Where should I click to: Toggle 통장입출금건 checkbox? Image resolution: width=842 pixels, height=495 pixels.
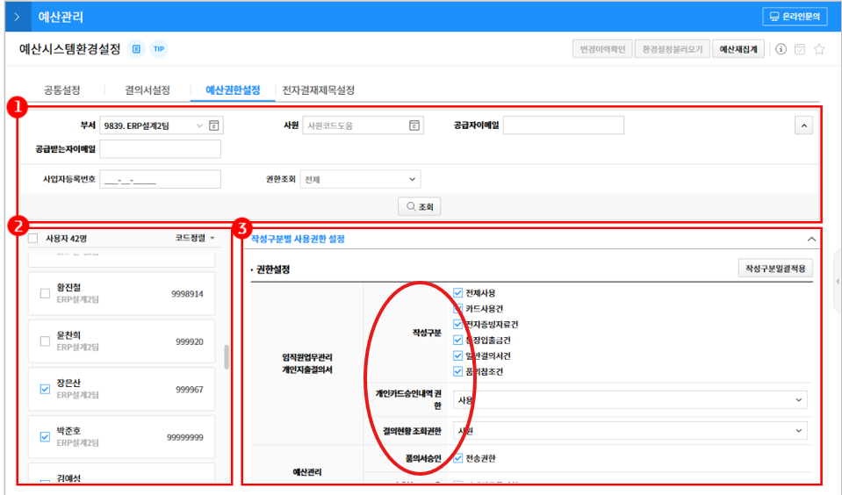coord(458,340)
